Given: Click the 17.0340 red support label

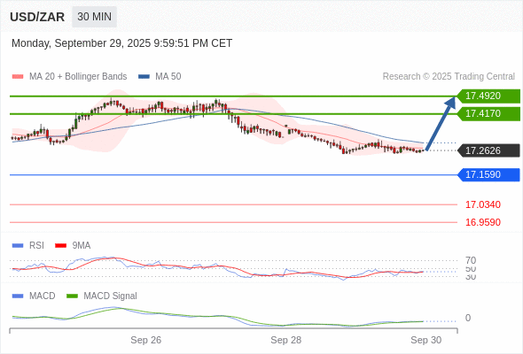Looking at the screenshot, I should pos(482,204).
